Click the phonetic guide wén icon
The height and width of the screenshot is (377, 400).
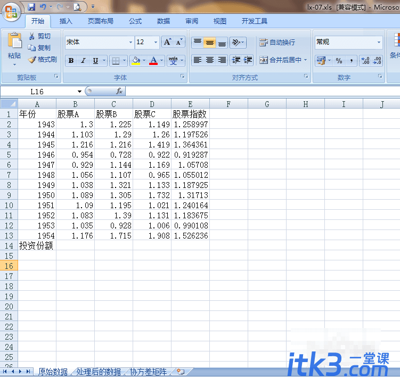point(173,61)
